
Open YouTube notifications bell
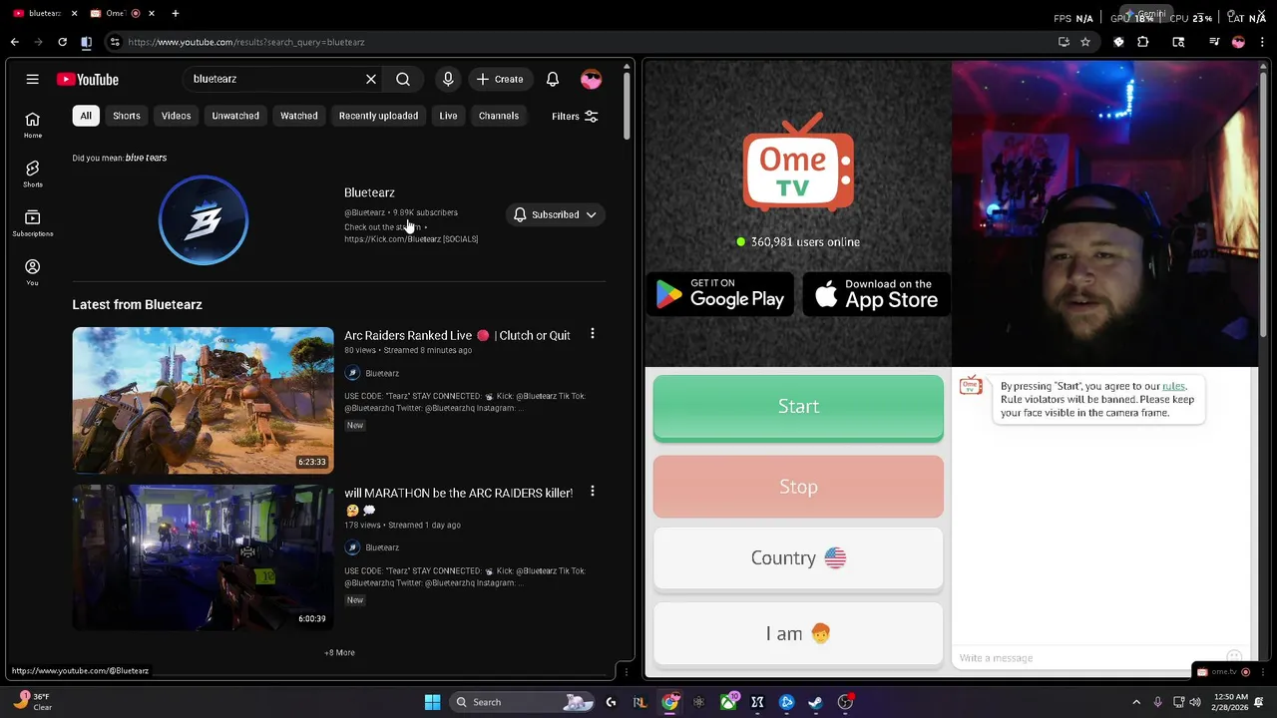pos(553,79)
